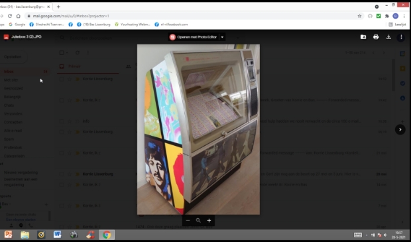Add image to Google Drive
The image size is (411, 242).
pyautogui.click(x=363, y=37)
